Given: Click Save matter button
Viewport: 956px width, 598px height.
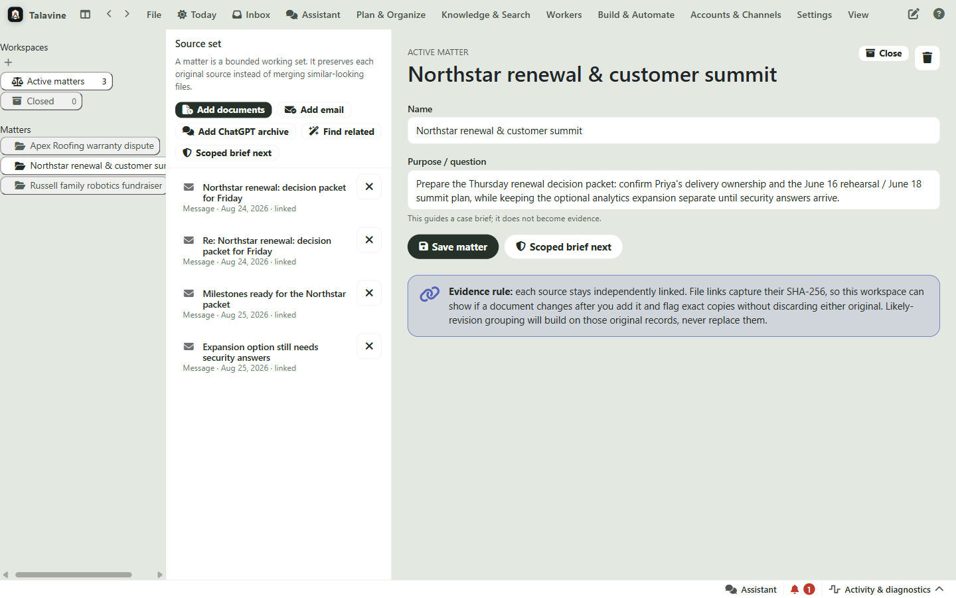Looking at the screenshot, I should (453, 247).
